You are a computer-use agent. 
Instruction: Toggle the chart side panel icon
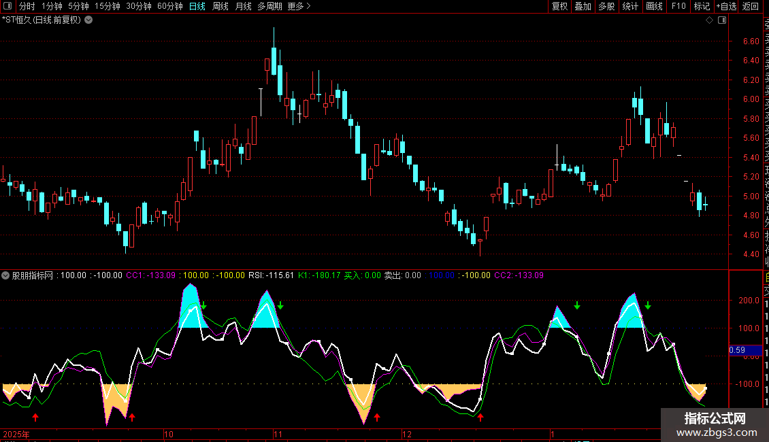(x=722, y=20)
